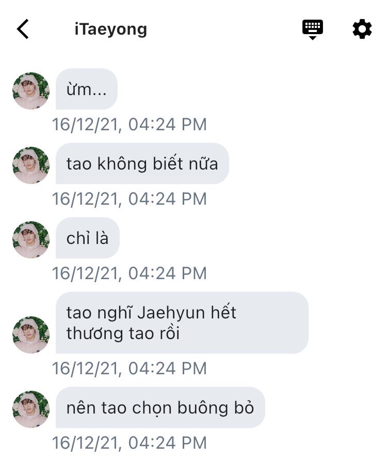Hide the keyboard with the keyboard icon

312,29
